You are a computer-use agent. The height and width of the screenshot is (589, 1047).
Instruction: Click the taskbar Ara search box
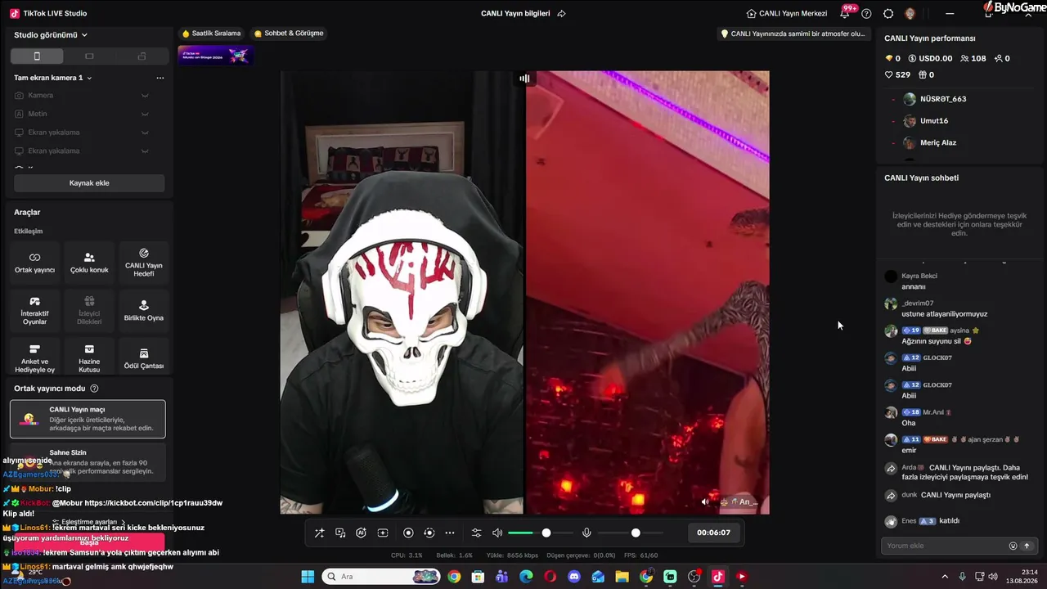click(381, 577)
